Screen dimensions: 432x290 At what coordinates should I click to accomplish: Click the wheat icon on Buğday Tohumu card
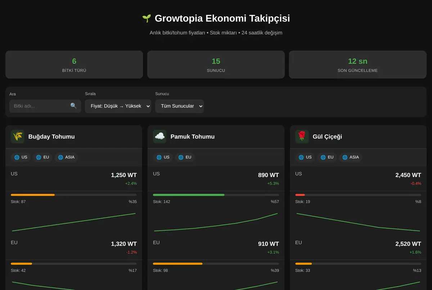point(18,137)
